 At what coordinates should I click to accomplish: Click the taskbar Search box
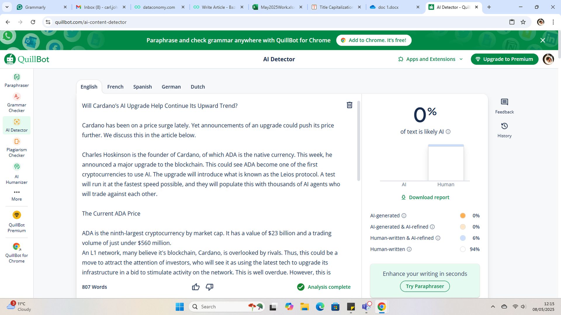[226, 307]
